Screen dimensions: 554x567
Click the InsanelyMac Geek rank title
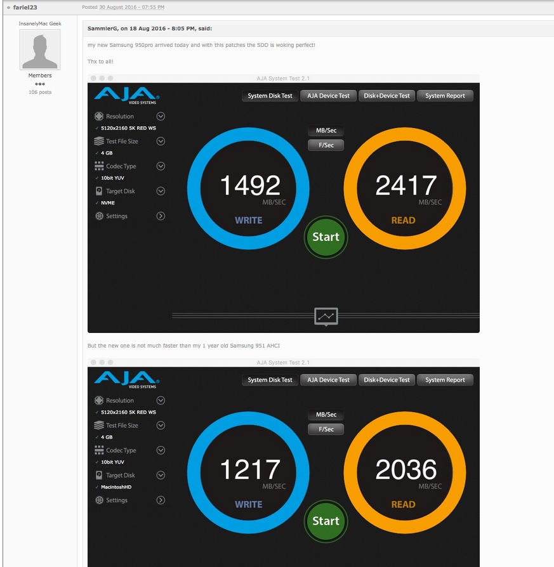point(40,23)
